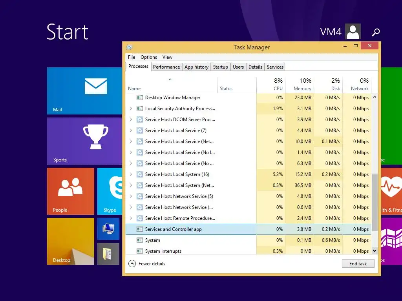Select the 'Service Host: Local Service (No ...' row
This screenshot has height=301, width=402.
[249, 163]
